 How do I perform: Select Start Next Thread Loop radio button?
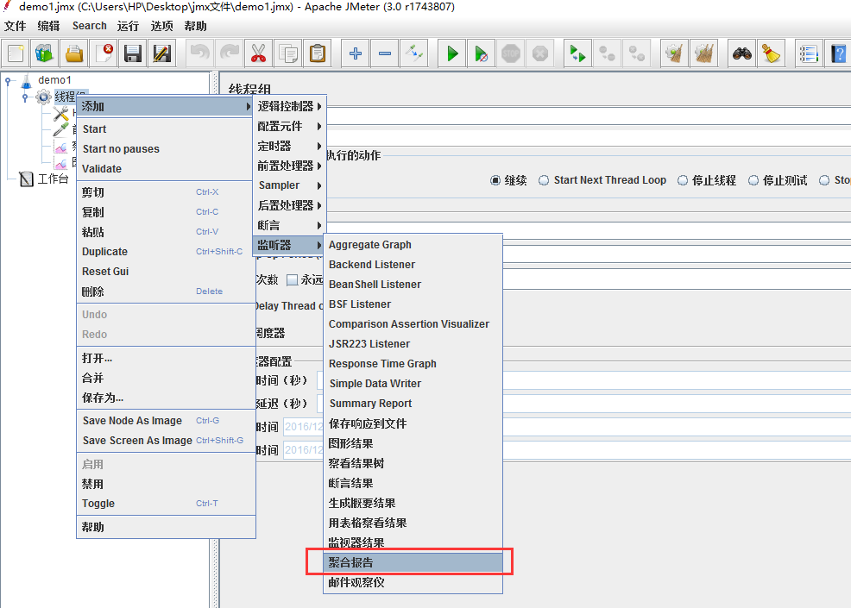tap(543, 180)
